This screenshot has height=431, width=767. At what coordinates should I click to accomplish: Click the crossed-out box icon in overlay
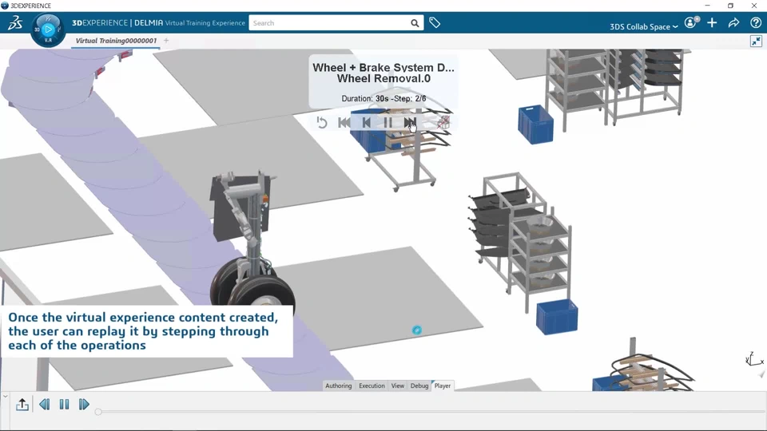click(443, 122)
